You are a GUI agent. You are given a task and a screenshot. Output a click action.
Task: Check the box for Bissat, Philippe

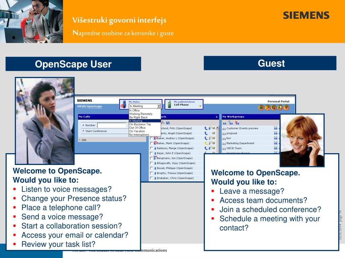coord(151,168)
